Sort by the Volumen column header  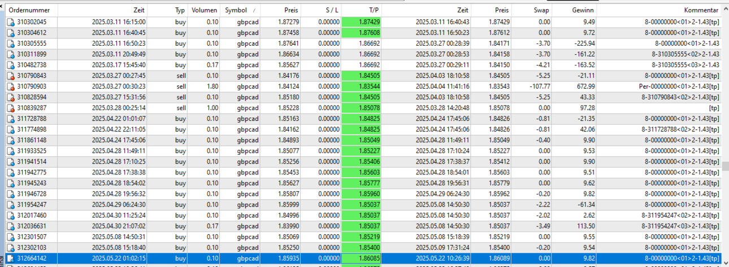coord(205,10)
